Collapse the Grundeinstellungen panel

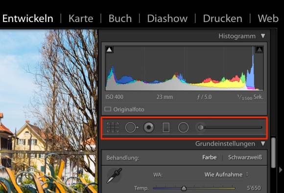click(263, 144)
